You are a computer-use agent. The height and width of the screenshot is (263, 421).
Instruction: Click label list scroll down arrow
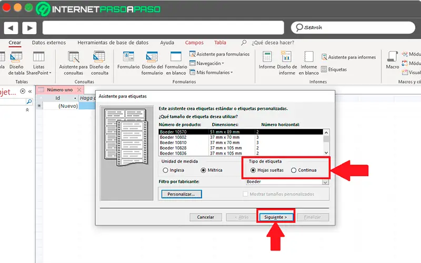tap(326, 153)
